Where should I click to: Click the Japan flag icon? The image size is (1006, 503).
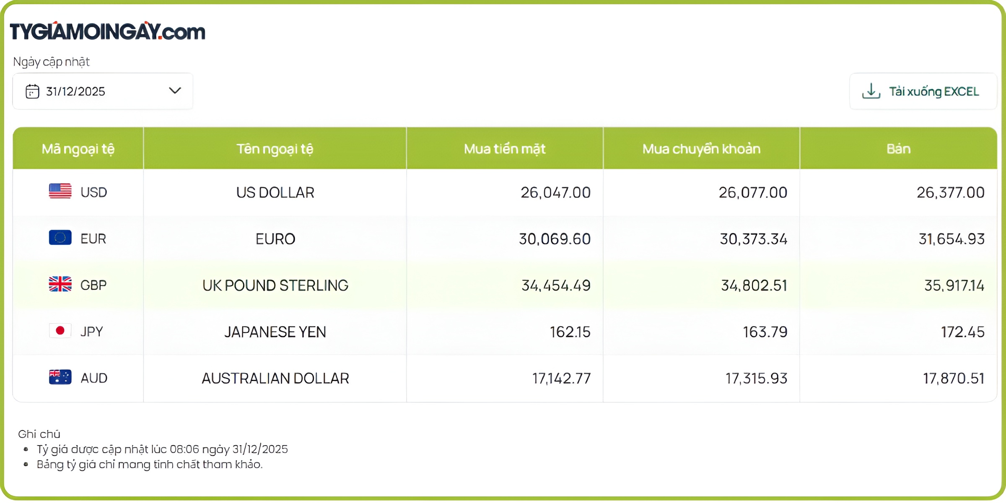click(x=60, y=331)
